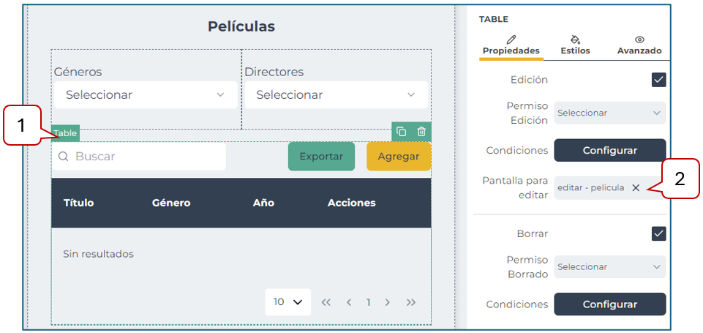The height and width of the screenshot is (333, 703).
Task: Go to the next results page
Action: click(x=388, y=302)
